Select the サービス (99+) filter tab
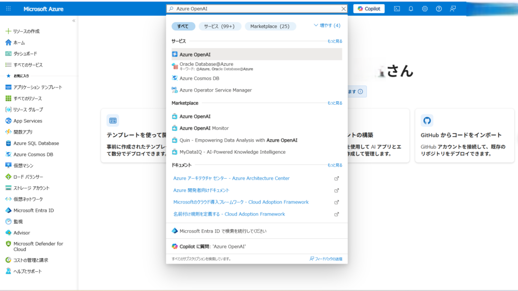Viewport: 518px width, 291px height. (x=220, y=26)
